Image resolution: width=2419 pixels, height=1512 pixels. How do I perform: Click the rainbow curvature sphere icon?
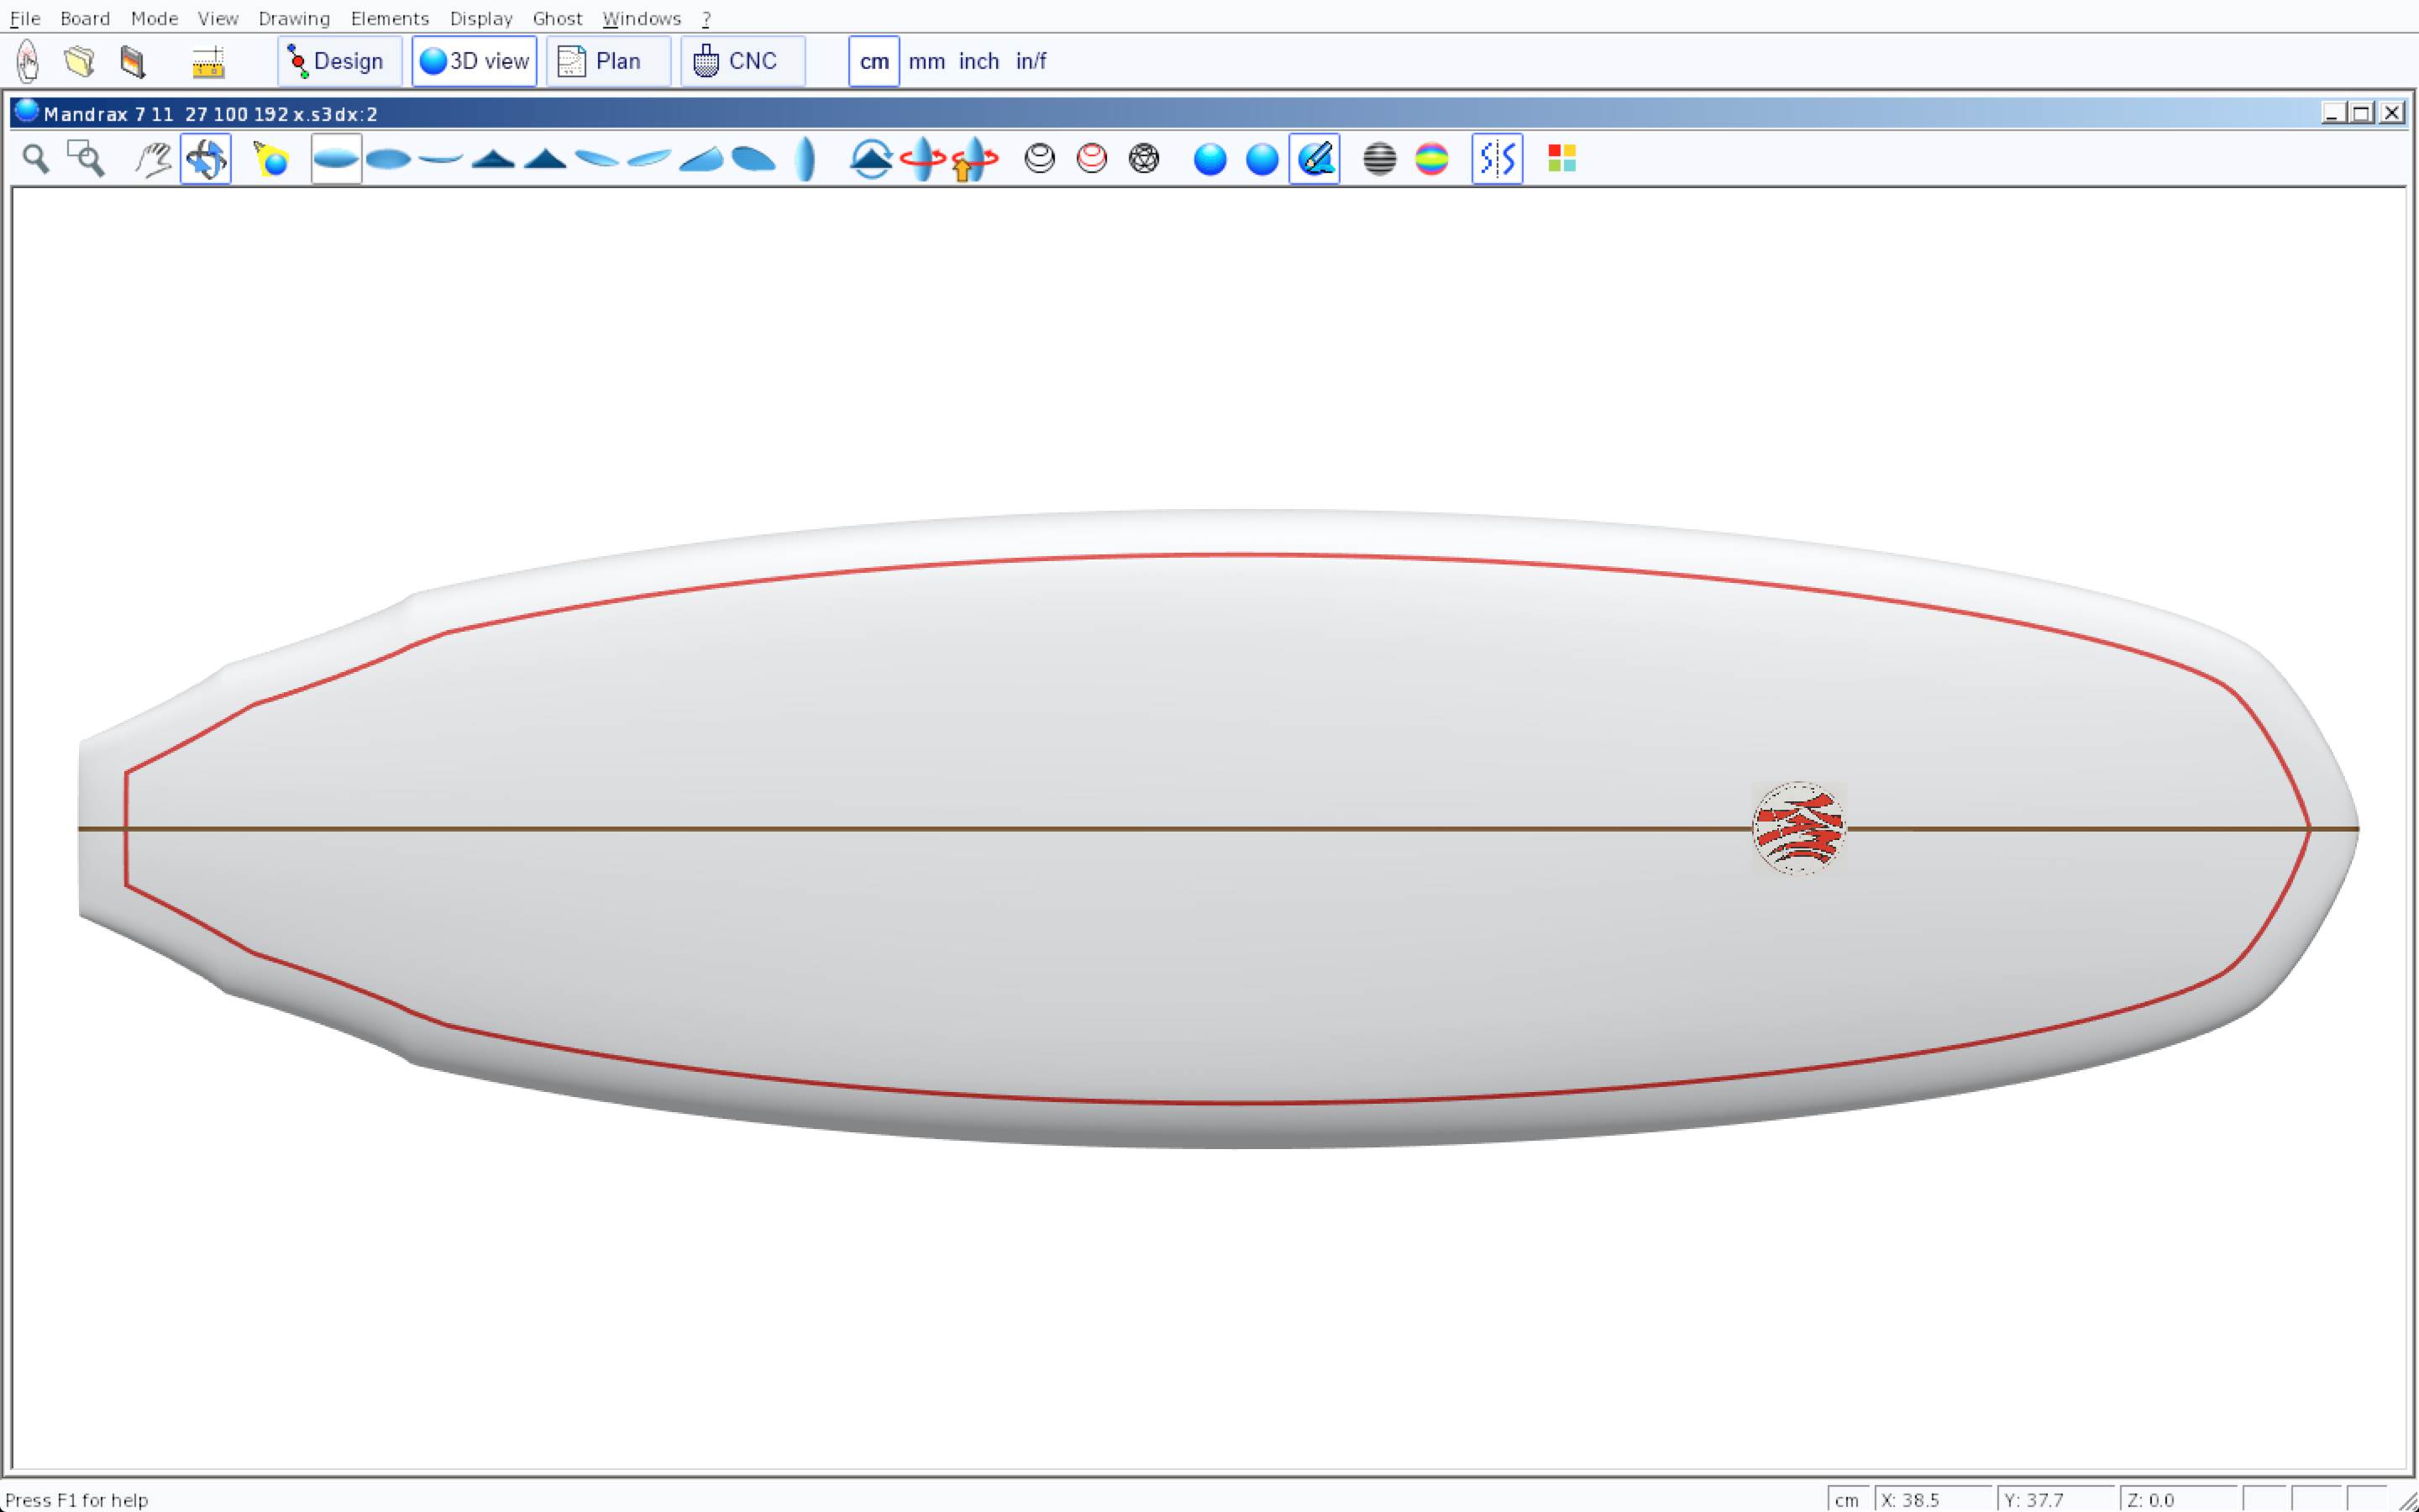(x=1431, y=159)
